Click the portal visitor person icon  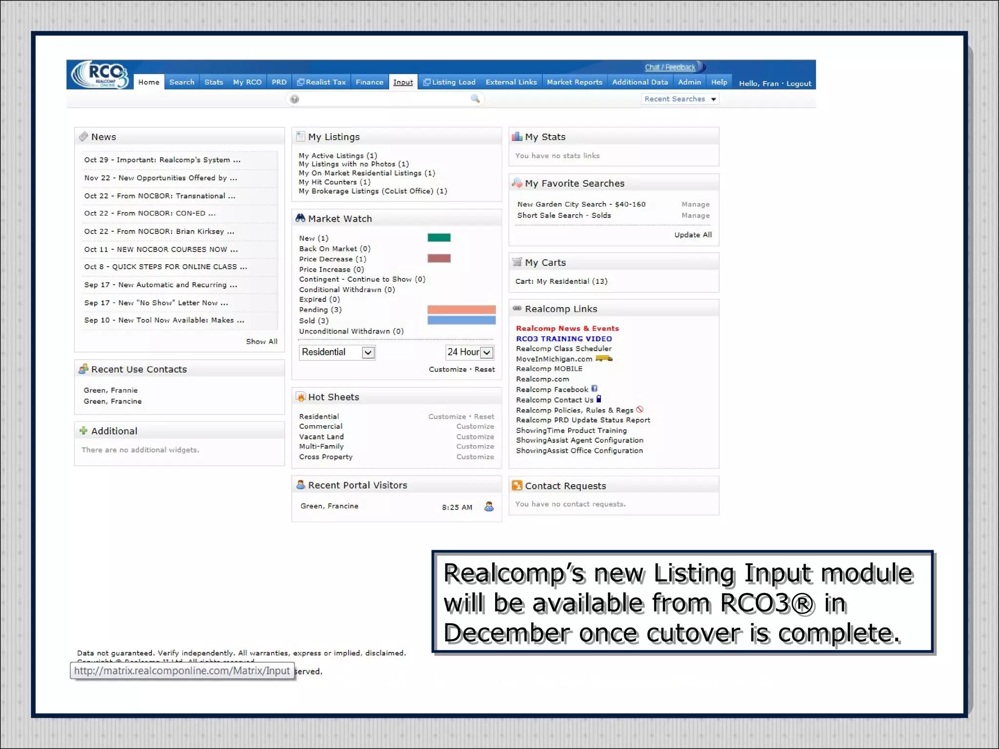489,507
